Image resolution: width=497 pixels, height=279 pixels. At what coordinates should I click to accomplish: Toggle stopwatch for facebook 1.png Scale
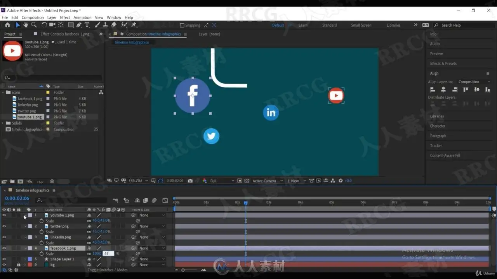coord(42,253)
